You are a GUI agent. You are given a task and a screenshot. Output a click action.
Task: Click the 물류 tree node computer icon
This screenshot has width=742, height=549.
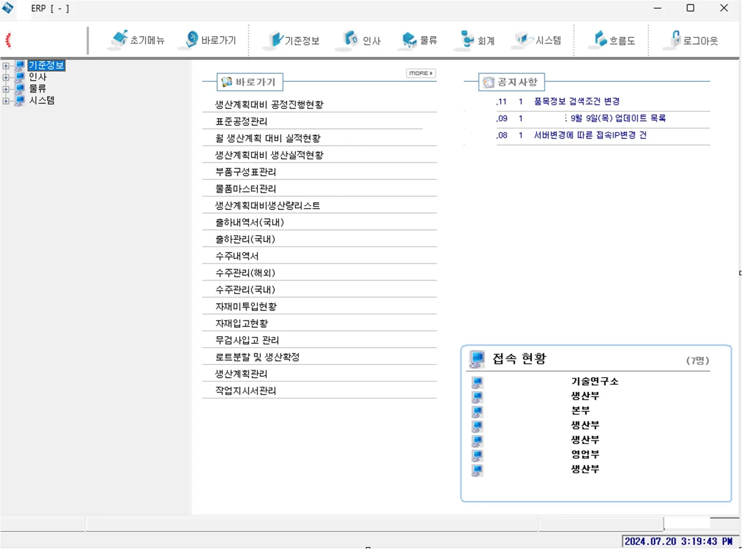pyautogui.click(x=20, y=89)
